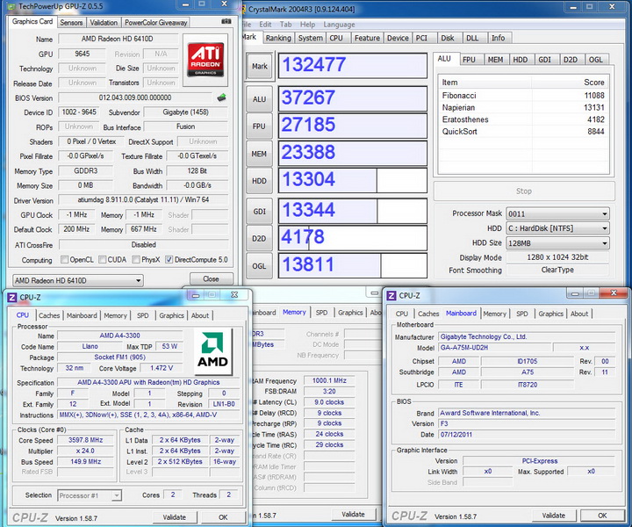Screen dimensions: 632x527
Task: Open the SPD tab in the right CPU-Z window
Action: 522,314
